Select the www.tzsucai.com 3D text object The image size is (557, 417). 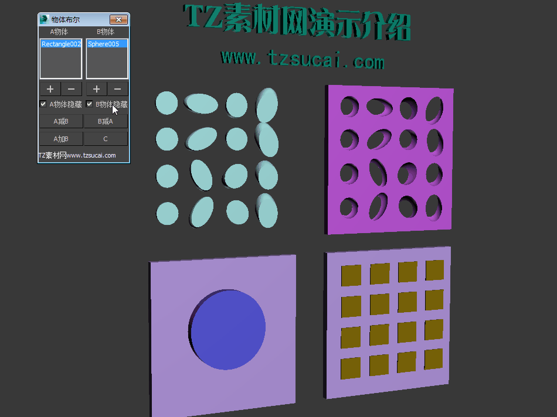[303, 60]
